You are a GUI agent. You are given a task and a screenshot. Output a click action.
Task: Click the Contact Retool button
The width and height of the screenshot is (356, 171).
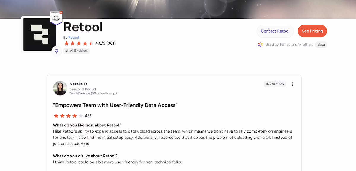click(x=275, y=31)
